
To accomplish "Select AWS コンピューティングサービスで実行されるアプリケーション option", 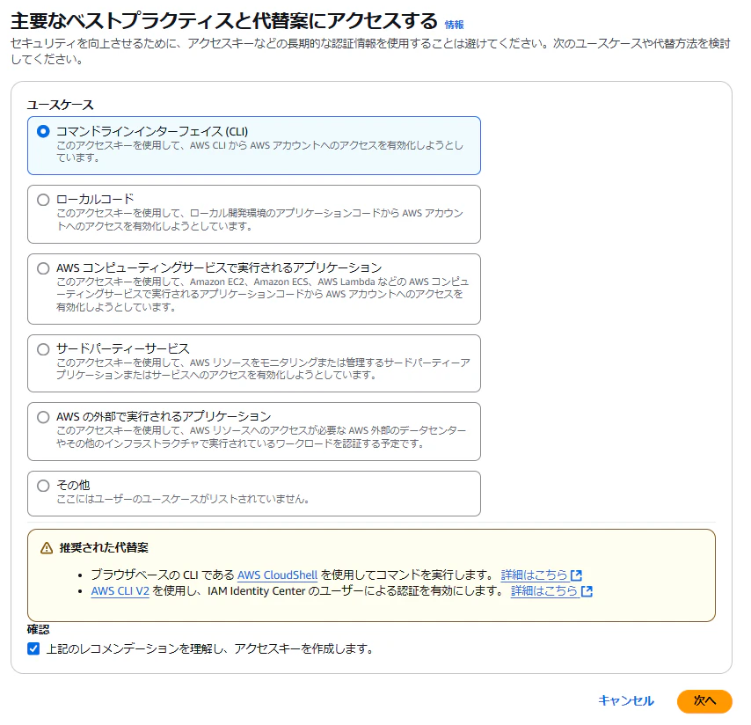I will pyautogui.click(x=43, y=268).
